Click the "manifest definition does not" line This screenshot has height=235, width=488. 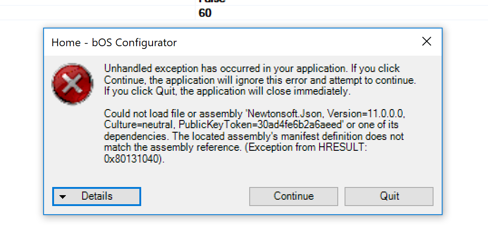pos(327,136)
